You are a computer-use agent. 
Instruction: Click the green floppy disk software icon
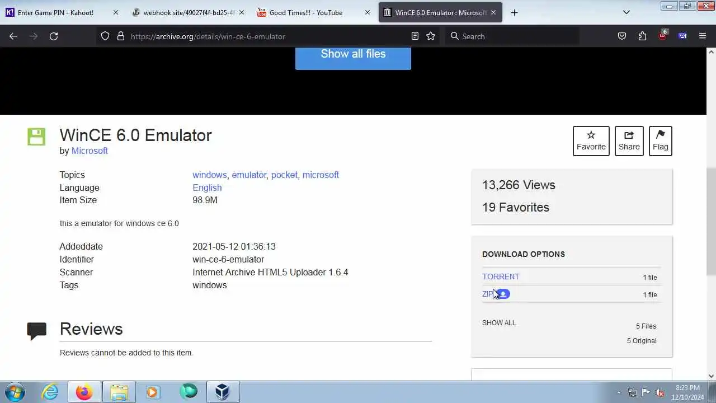(x=36, y=137)
